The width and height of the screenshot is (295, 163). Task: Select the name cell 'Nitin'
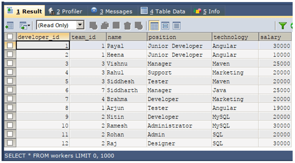126,117
